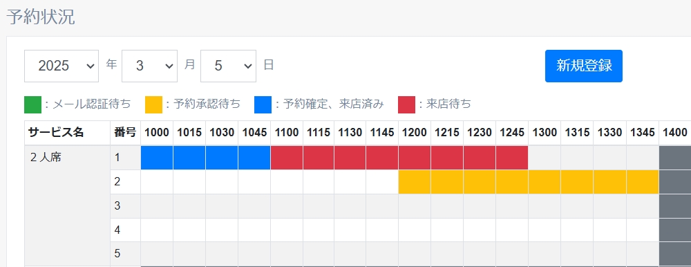Image resolution: width=691 pixels, height=267 pixels.
Task: Click the 1330 time column header
Action: pyautogui.click(x=610, y=132)
